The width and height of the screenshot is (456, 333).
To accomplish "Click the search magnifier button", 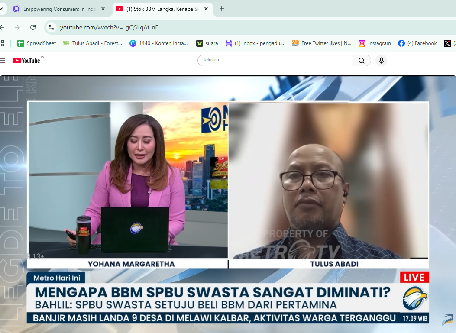I will pyautogui.click(x=362, y=61).
